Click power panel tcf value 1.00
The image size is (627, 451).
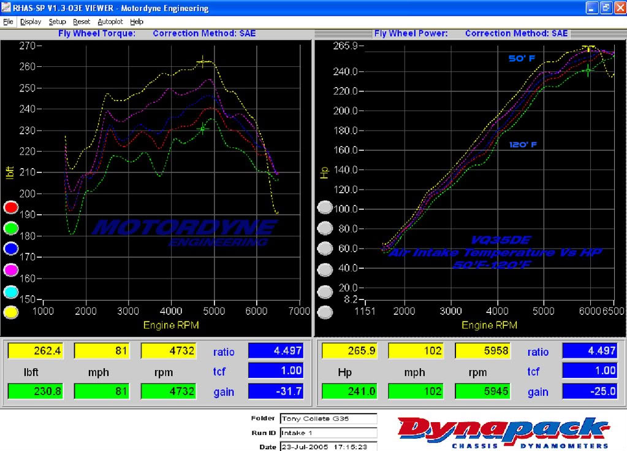pyautogui.click(x=590, y=371)
